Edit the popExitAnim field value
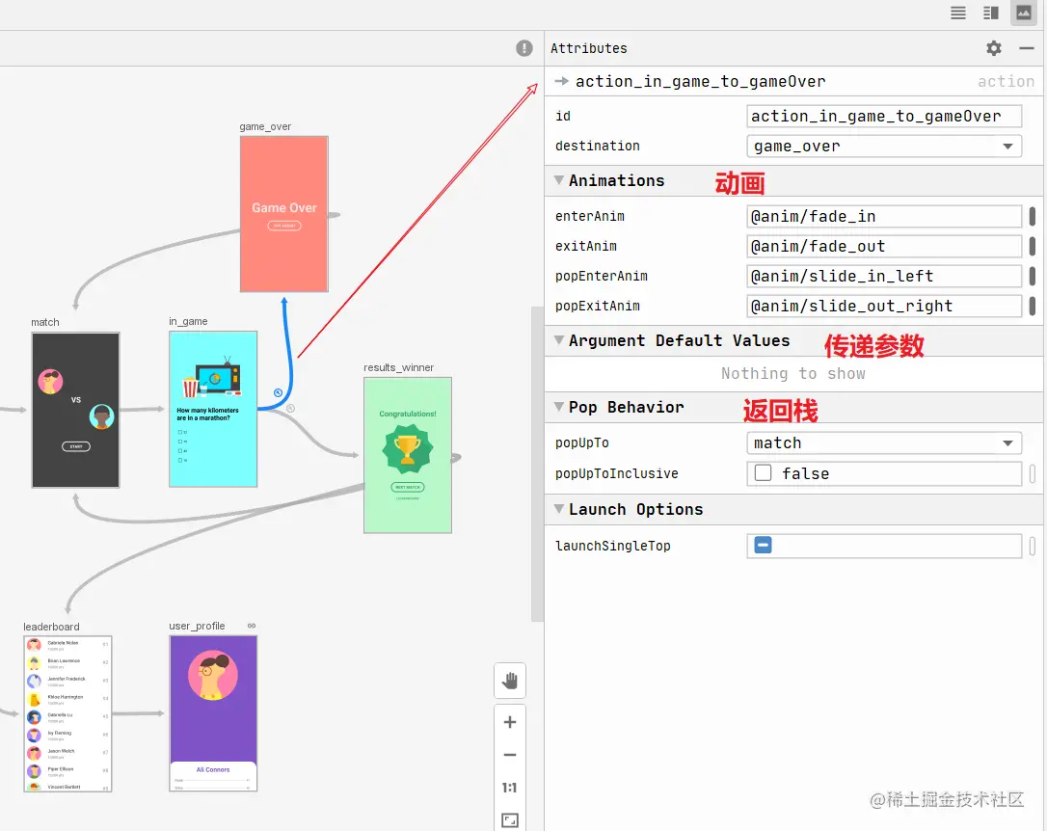 883,307
